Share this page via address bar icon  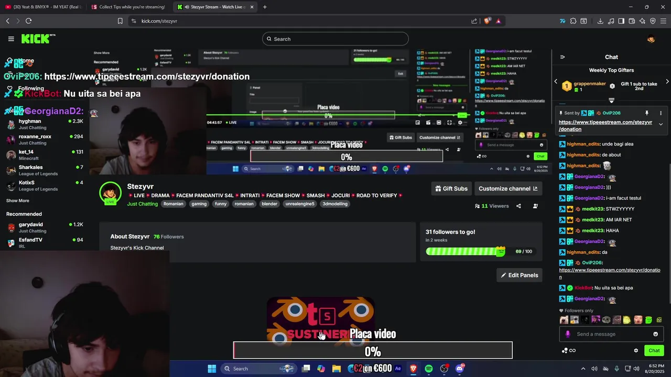(474, 21)
